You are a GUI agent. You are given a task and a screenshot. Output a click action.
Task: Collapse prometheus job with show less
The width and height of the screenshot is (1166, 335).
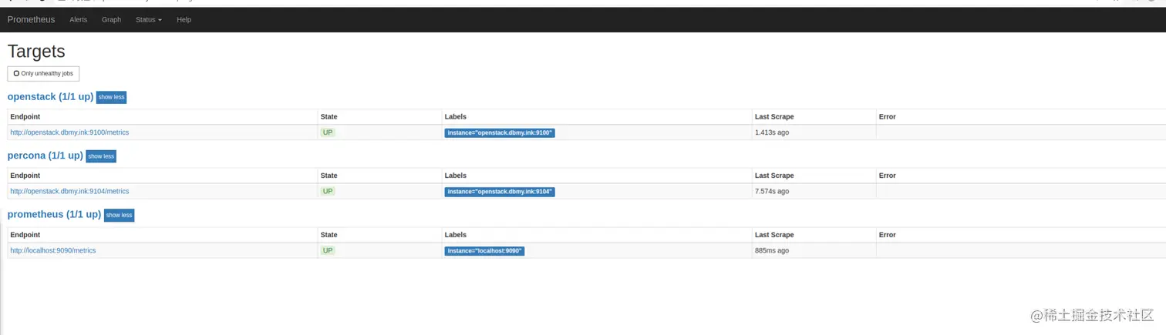tap(120, 215)
